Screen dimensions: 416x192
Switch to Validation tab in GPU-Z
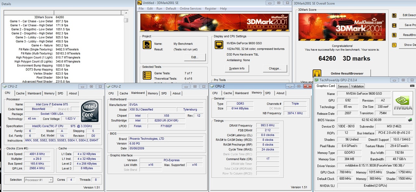click(x=357, y=86)
